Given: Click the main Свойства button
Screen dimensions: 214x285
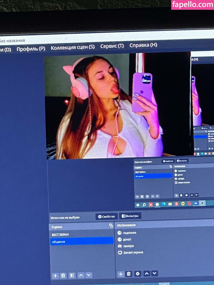Looking at the screenshot, I should (107, 216).
